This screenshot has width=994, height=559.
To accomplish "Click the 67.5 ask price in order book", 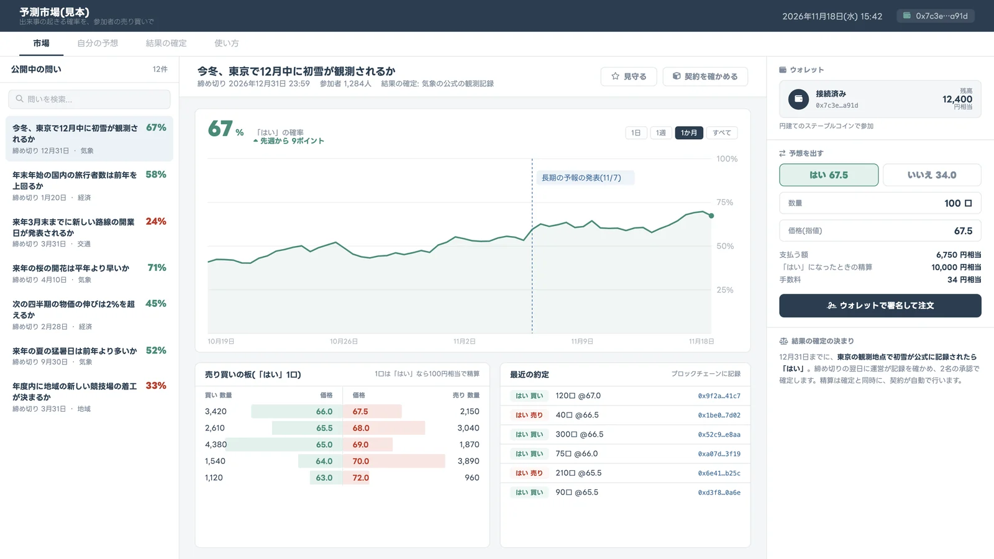I will [360, 412].
